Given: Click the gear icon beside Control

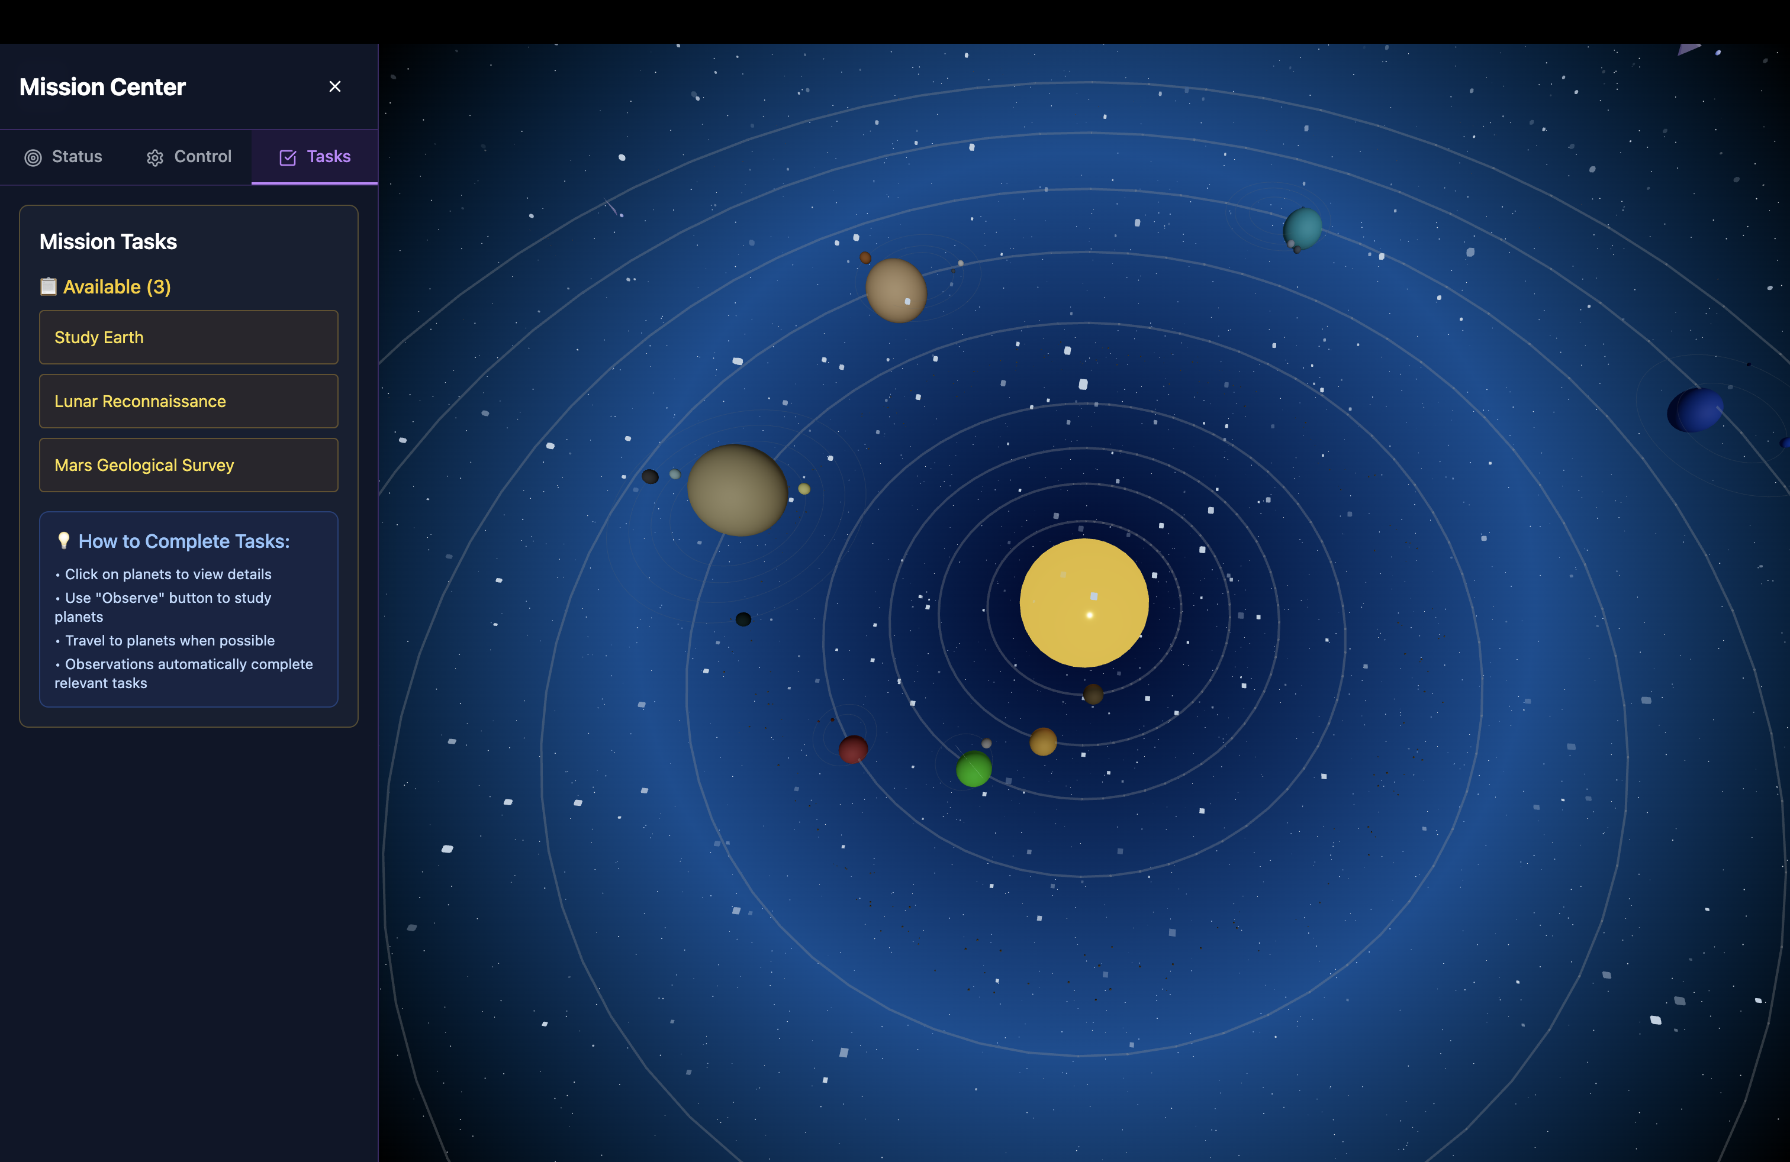Looking at the screenshot, I should point(155,157).
